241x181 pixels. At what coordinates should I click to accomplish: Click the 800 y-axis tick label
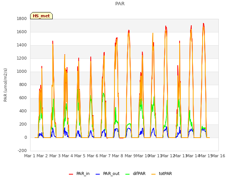pyautogui.click(x=23, y=84)
